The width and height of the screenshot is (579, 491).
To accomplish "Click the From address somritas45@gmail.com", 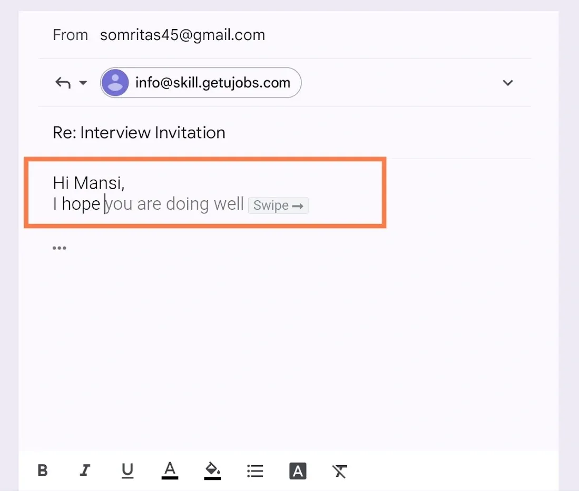I will tap(182, 35).
